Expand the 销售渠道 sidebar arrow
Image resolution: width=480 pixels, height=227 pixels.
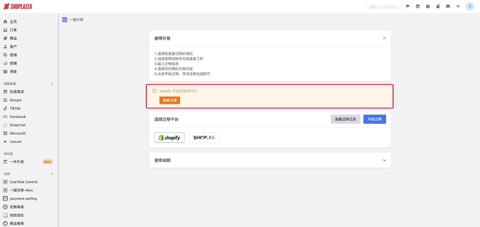[x=52, y=84]
